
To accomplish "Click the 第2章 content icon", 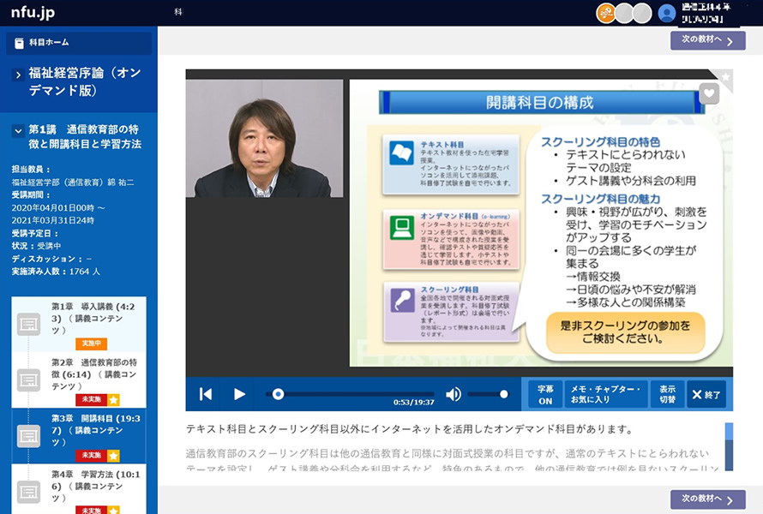I will [x=28, y=380].
